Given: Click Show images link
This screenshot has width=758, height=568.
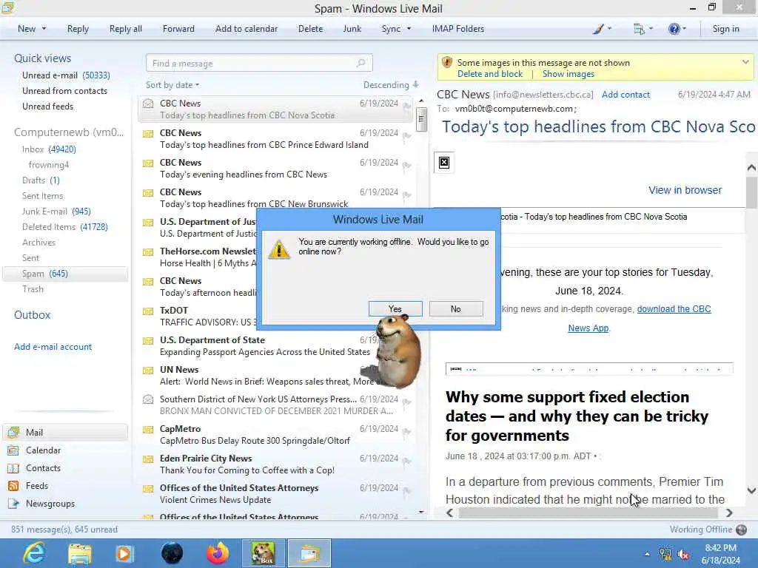Looking at the screenshot, I should [568, 74].
